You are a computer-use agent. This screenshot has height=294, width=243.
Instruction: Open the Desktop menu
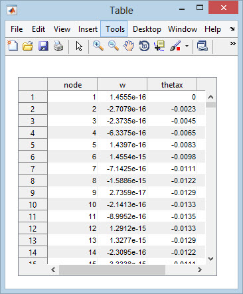pos(147,29)
